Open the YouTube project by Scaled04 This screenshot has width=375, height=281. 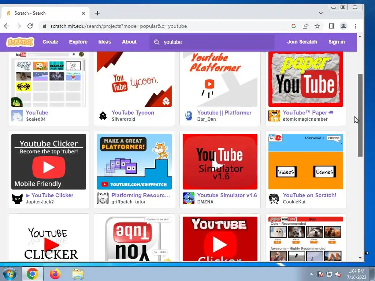tap(37, 113)
